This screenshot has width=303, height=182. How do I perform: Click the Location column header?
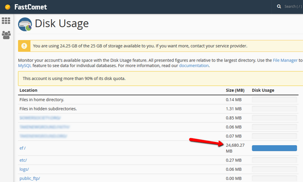28,90
